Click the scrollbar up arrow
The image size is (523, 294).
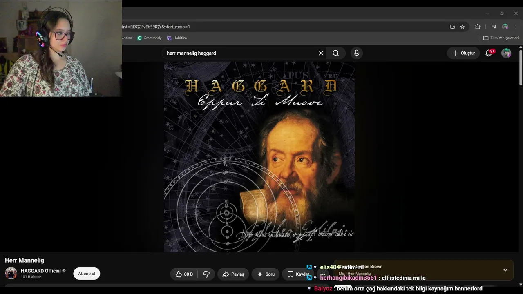coord(521,47)
